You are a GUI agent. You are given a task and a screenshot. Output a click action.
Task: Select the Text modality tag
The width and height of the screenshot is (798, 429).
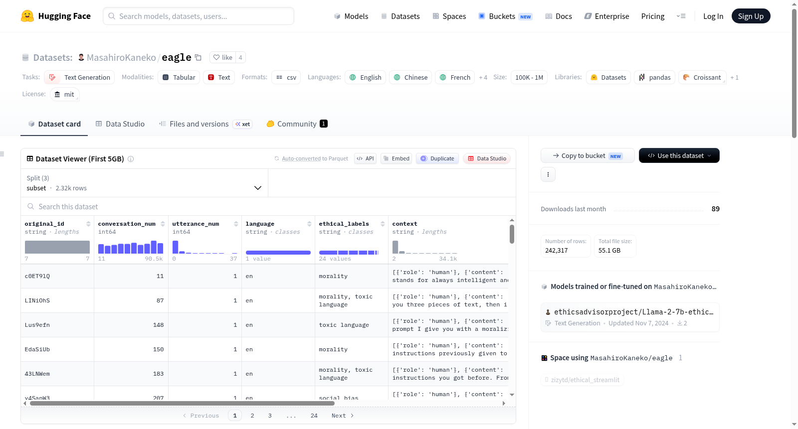(219, 77)
